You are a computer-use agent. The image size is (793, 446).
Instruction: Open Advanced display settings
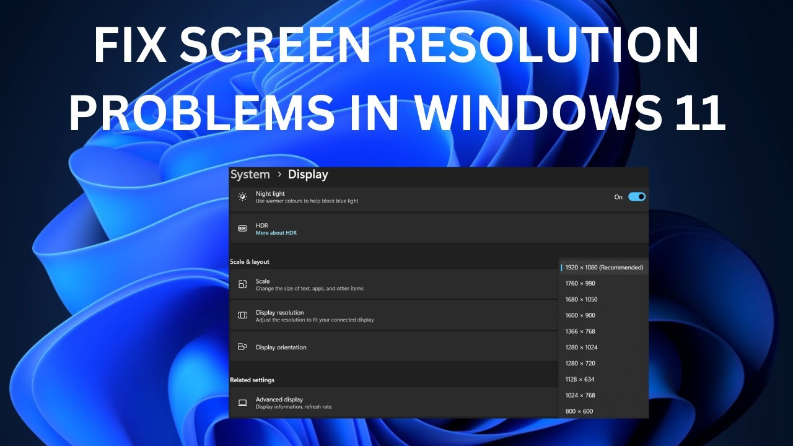coord(395,403)
